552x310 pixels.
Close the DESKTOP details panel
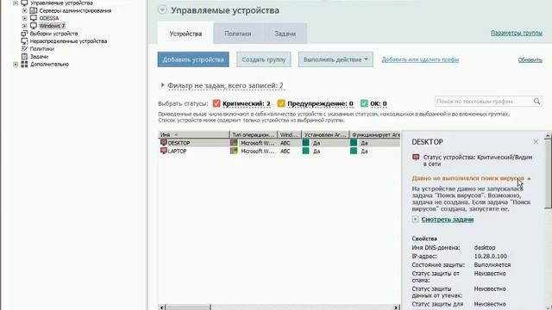tap(536, 141)
